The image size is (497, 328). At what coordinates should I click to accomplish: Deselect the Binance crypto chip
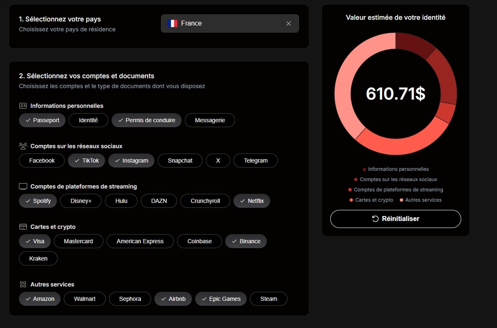(x=246, y=241)
